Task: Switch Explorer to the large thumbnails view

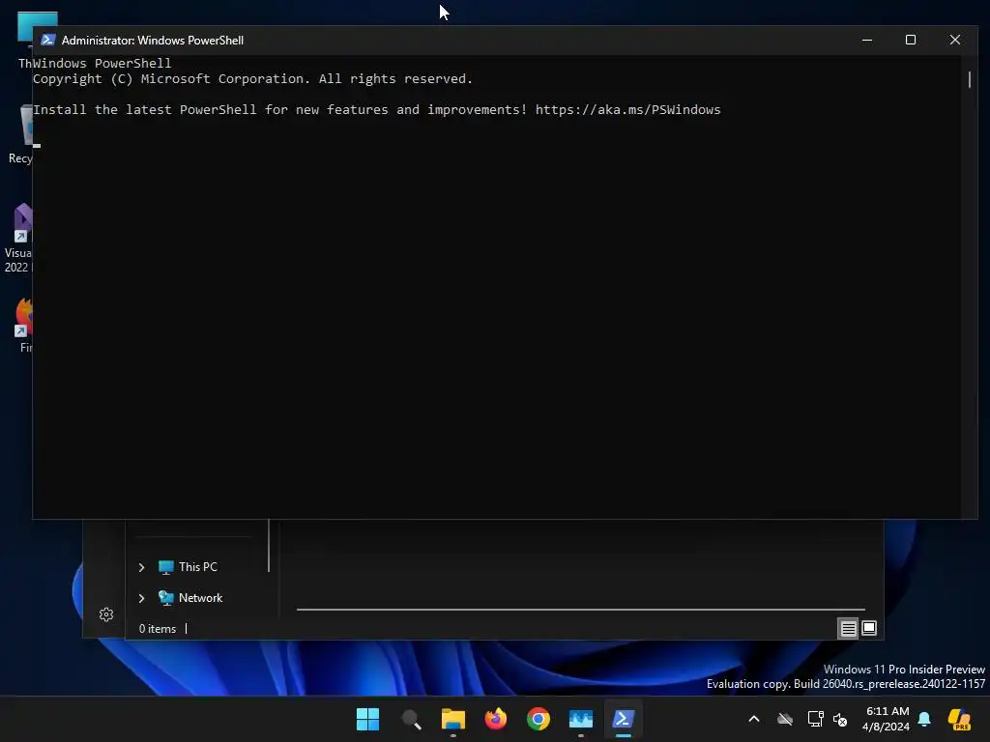Action: [x=869, y=628]
